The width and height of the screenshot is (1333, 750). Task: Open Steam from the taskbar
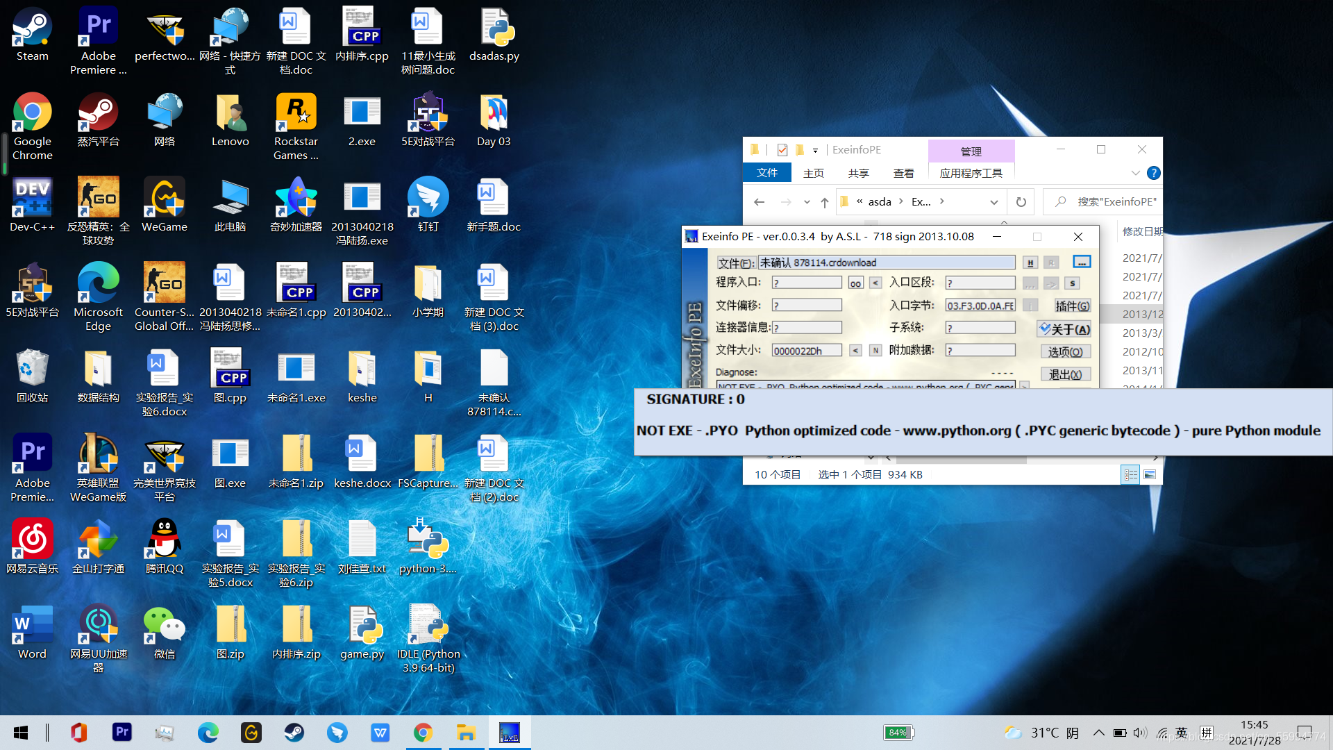point(294,733)
